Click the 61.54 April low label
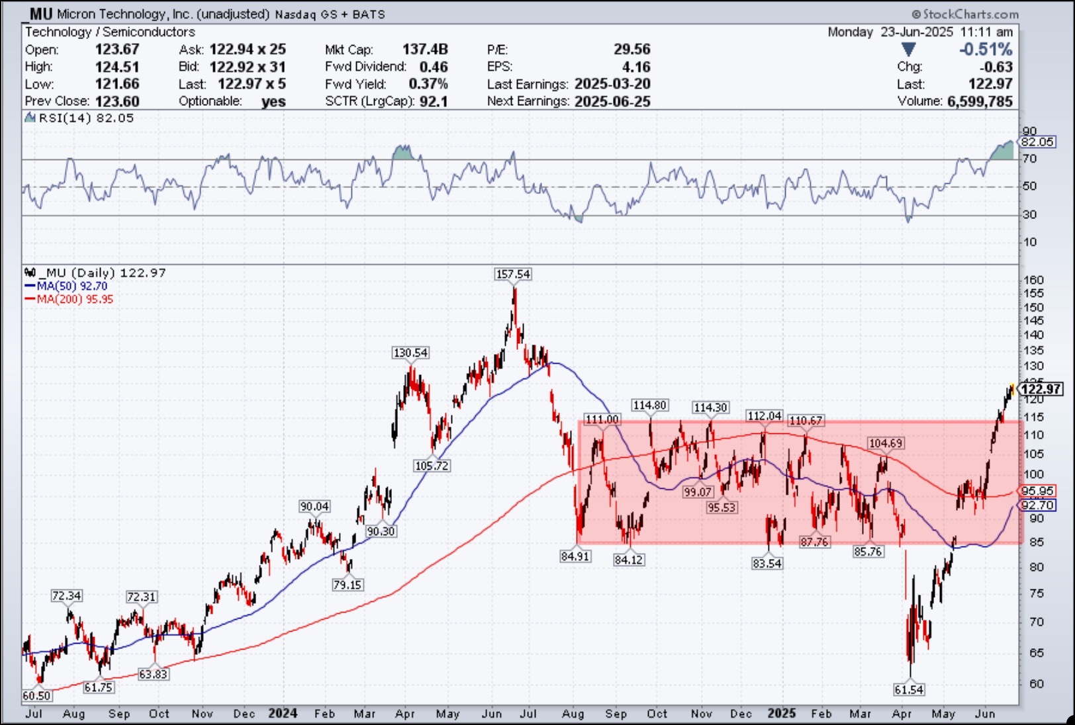The image size is (1075, 725). coord(909,689)
